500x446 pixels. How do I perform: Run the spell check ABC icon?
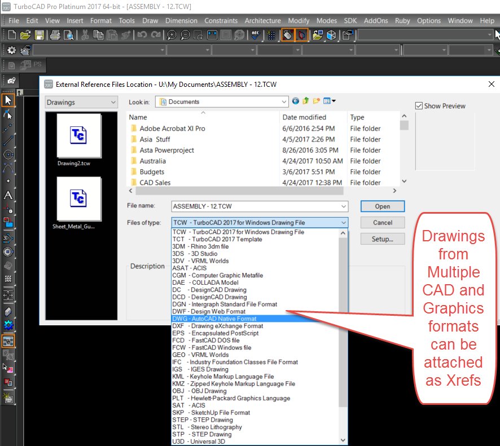coord(256,35)
